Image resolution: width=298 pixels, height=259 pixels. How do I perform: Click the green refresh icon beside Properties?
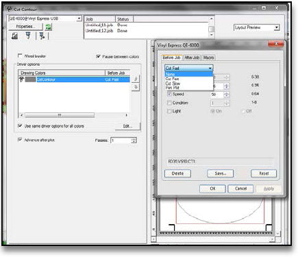click(x=48, y=27)
